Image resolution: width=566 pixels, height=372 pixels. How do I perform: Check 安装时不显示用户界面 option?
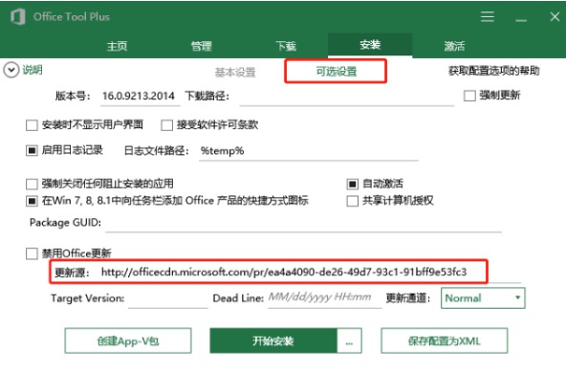[x=32, y=125]
